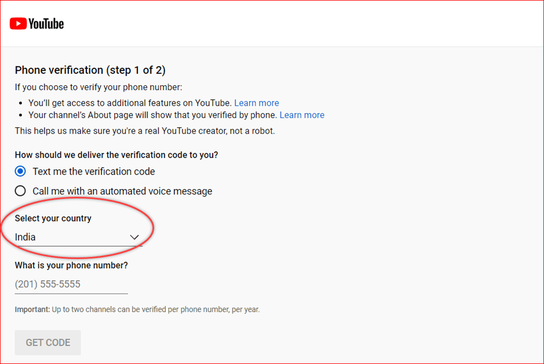The image size is (544, 364).
Task: Click the Important two channels note
Action: (137, 309)
